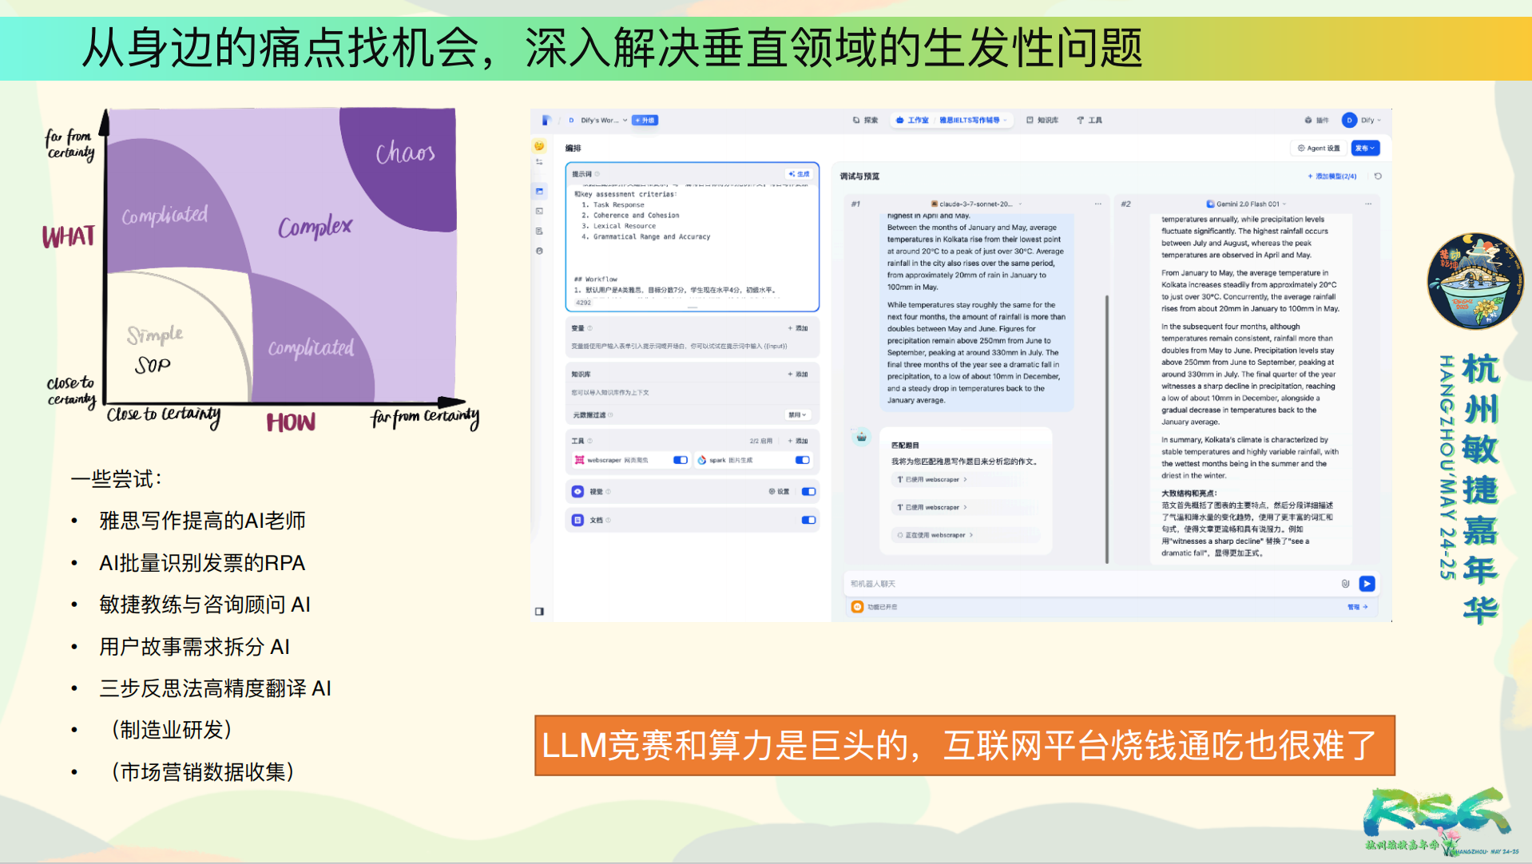Open the Dify's Workspace switcher dropdown
The width and height of the screenshot is (1532, 864).
[x=597, y=121]
